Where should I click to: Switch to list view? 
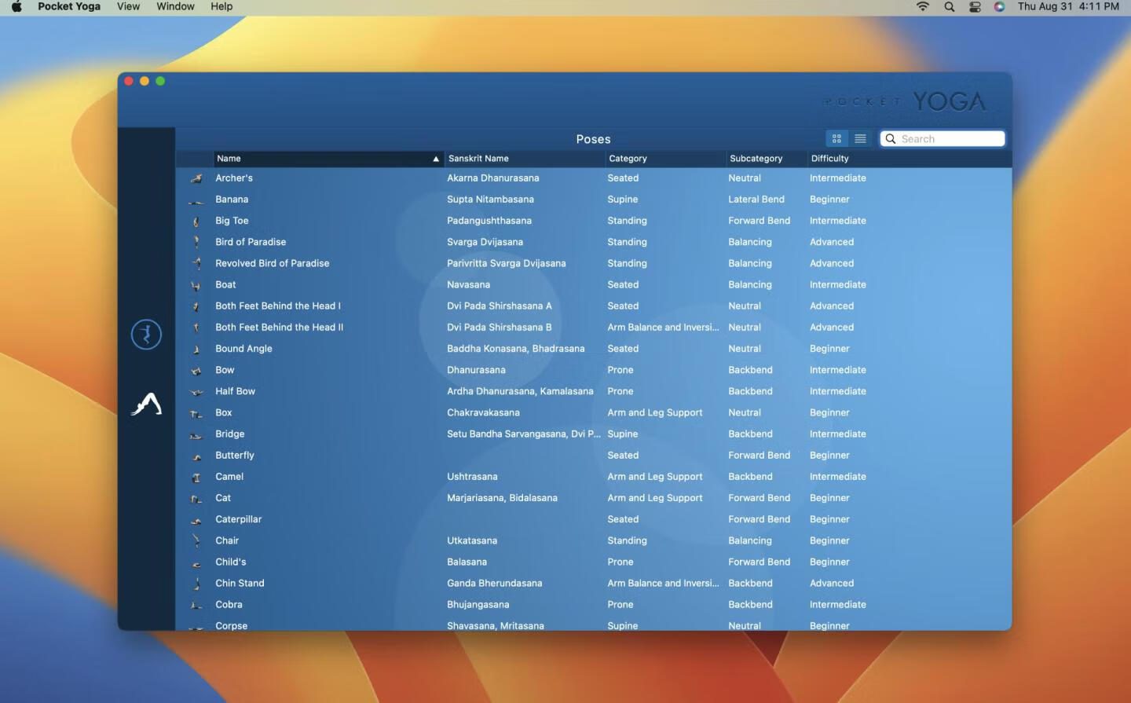click(860, 139)
